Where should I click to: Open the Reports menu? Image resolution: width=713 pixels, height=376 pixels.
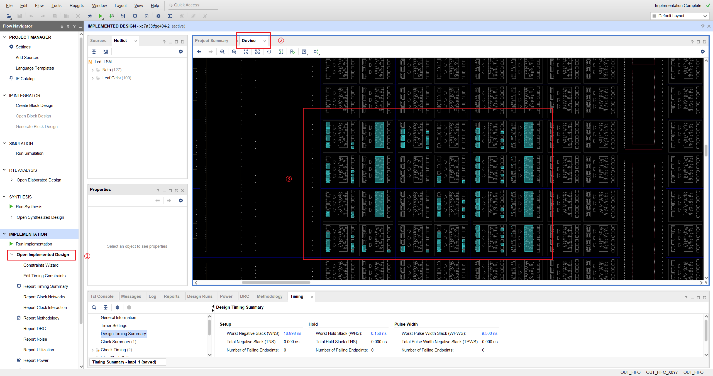(x=77, y=6)
